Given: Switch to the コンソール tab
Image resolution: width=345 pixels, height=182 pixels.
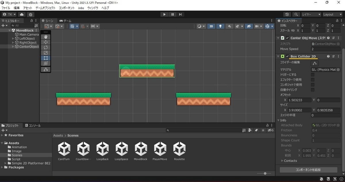Looking at the screenshot, I should click(33, 125).
